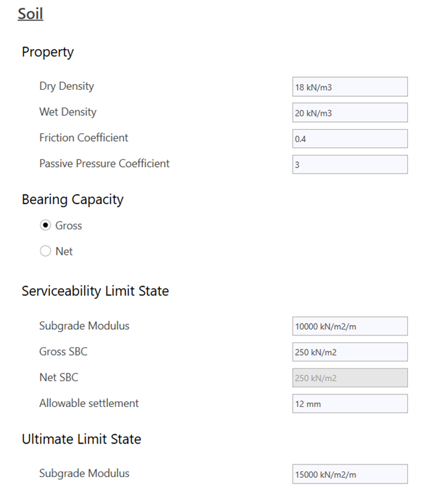Click the Gross SBC input field
The height and width of the screenshot is (501, 427).
pyautogui.click(x=350, y=352)
